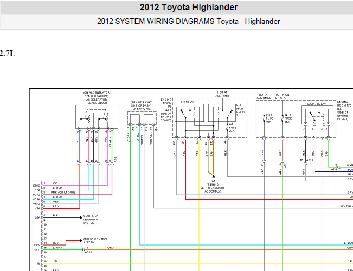This screenshot has height=271, width=353.
Task: Click the "ENGINE ROOM J/B" junction block label
Action: pos(167,103)
